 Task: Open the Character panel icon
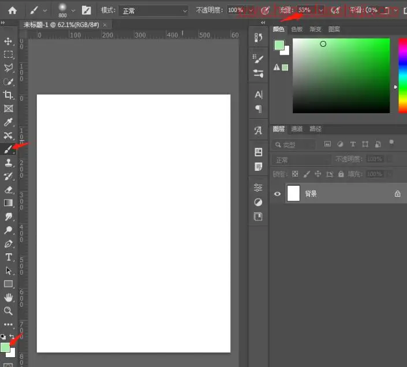[x=259, y=95]
